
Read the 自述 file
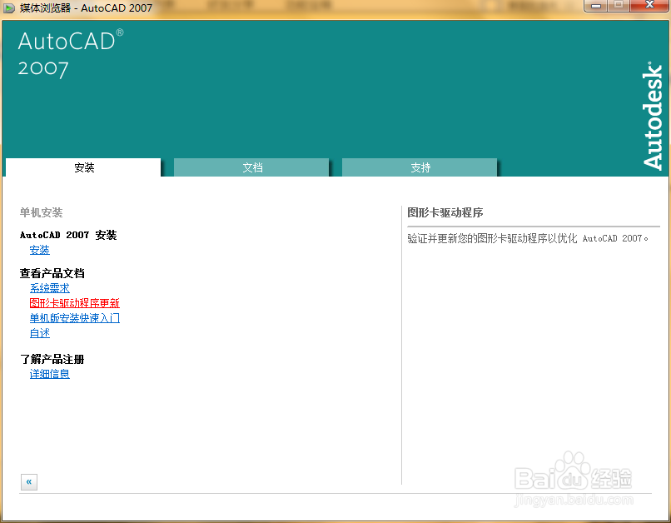click(39, 332)
